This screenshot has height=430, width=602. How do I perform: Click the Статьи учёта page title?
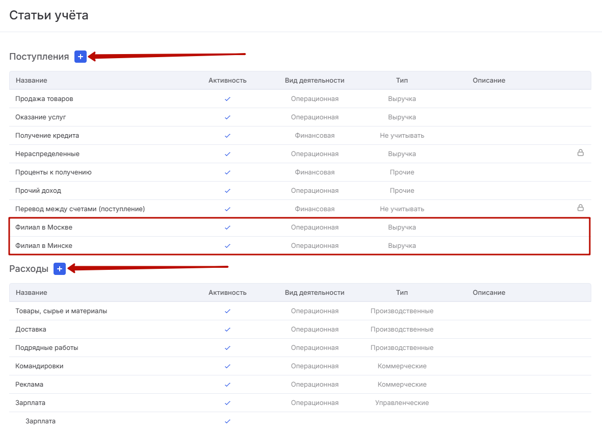click(49, 15)
